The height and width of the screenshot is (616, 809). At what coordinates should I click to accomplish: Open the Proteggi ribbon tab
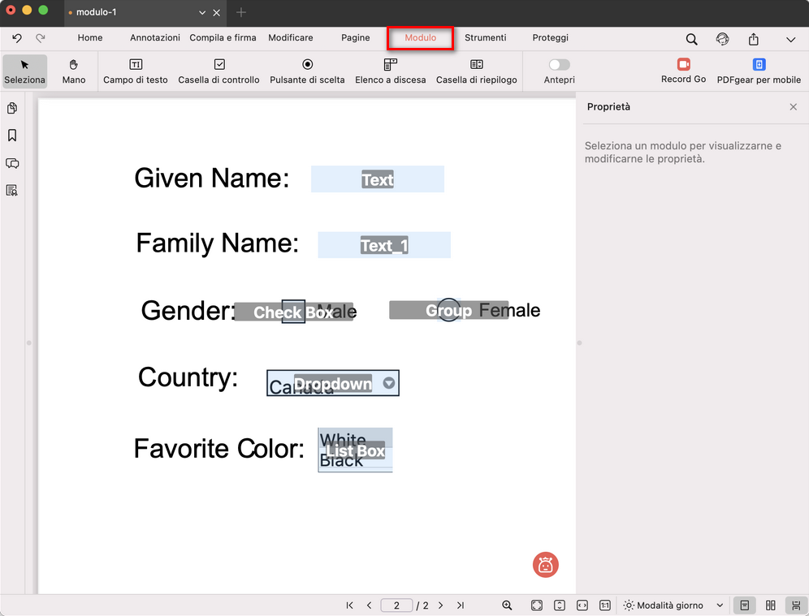tap(550, 37)
